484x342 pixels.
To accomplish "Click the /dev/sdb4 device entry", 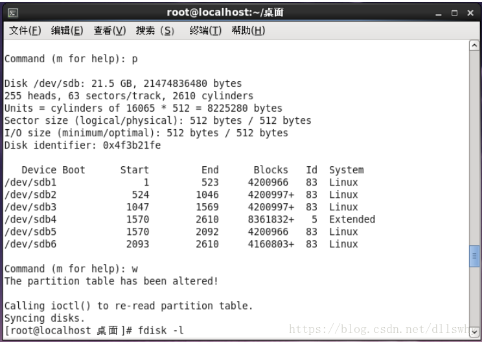I will click(x=30, y=219).
